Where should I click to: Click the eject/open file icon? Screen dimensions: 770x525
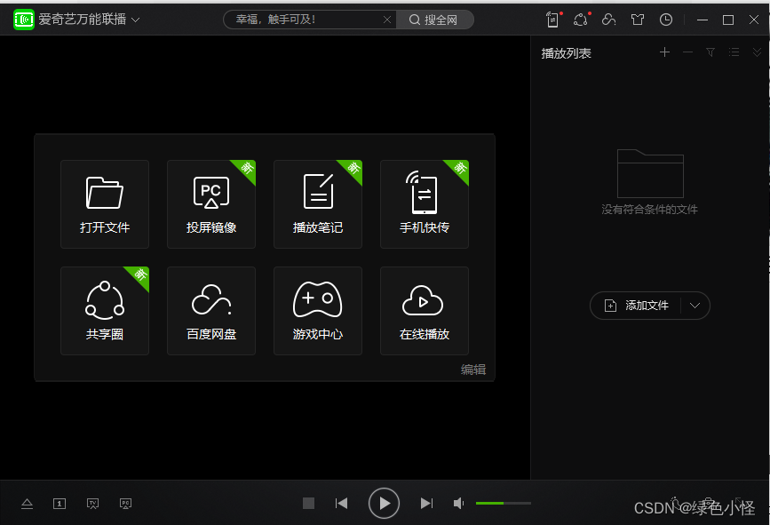point(27,504)
